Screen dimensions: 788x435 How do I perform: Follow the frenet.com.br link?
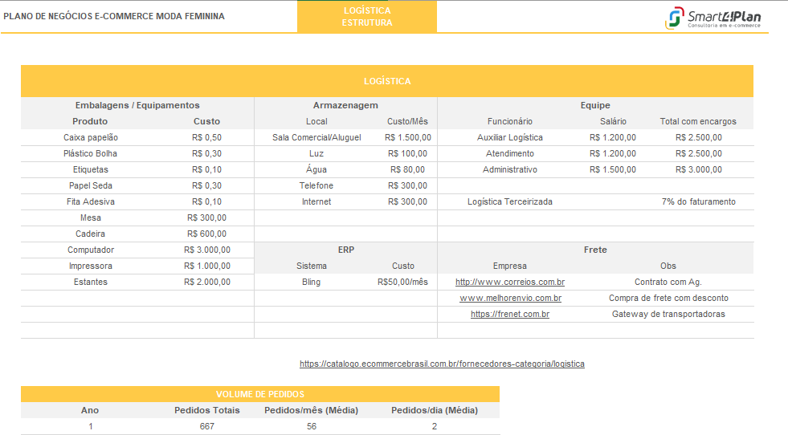[x=509, y=315]
